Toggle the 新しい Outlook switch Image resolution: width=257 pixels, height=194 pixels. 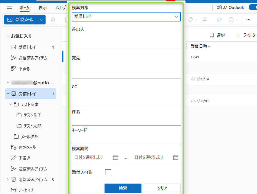253,7
